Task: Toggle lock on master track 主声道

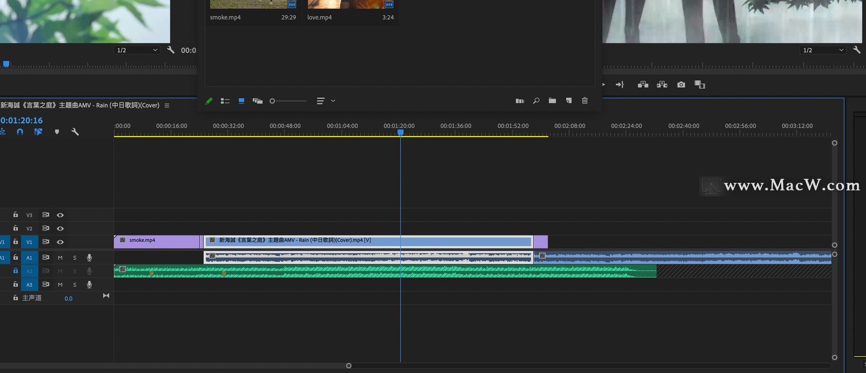Action: click(15, 298)
